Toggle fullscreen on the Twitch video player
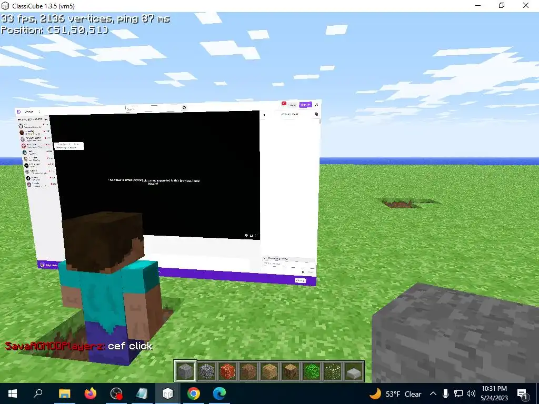The height and width of the screenshot is (404, 539). click(x=256, y=236)
